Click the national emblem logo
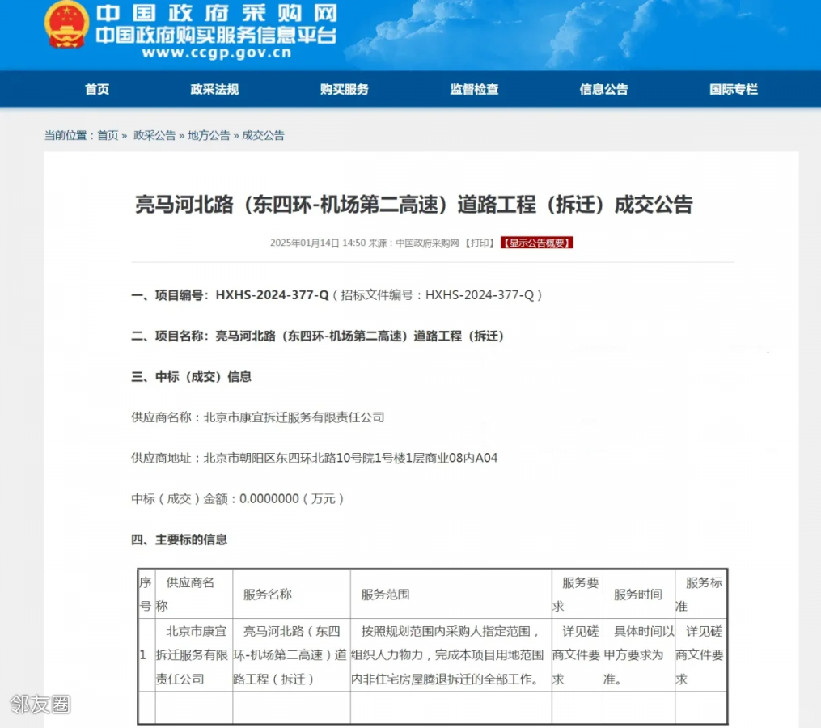Screen dimensions: 821x728 [x=66, y=25]
